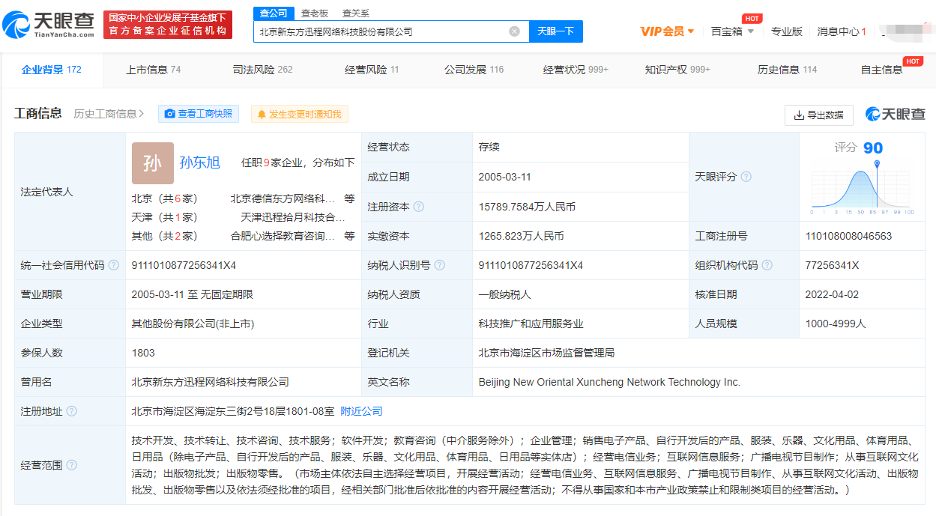Click the bell icon in 发生变更时通知我
The width and height of the screenshot is (936, 516).
coord(262,114)
